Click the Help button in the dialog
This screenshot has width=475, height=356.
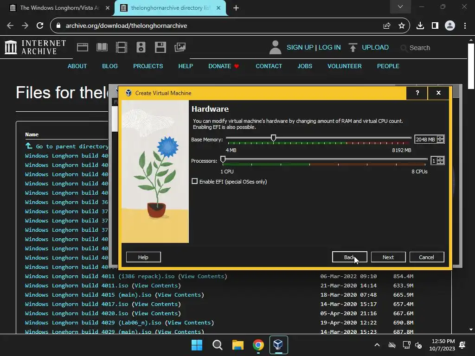point(143,257)
